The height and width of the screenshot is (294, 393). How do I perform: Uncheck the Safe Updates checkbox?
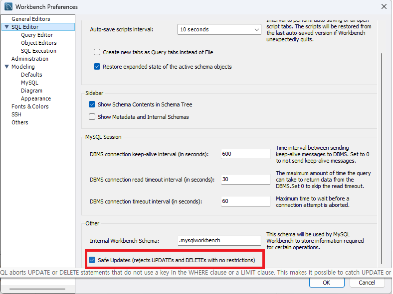coord(92,260)
